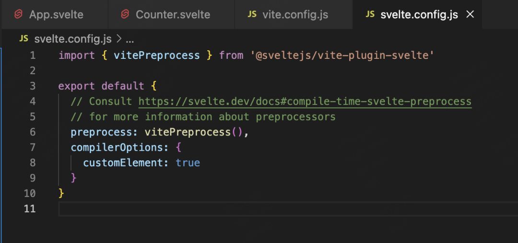Click the JS icon on svelte.config.js tab
The image size is (518, 243).
point(371,14)
